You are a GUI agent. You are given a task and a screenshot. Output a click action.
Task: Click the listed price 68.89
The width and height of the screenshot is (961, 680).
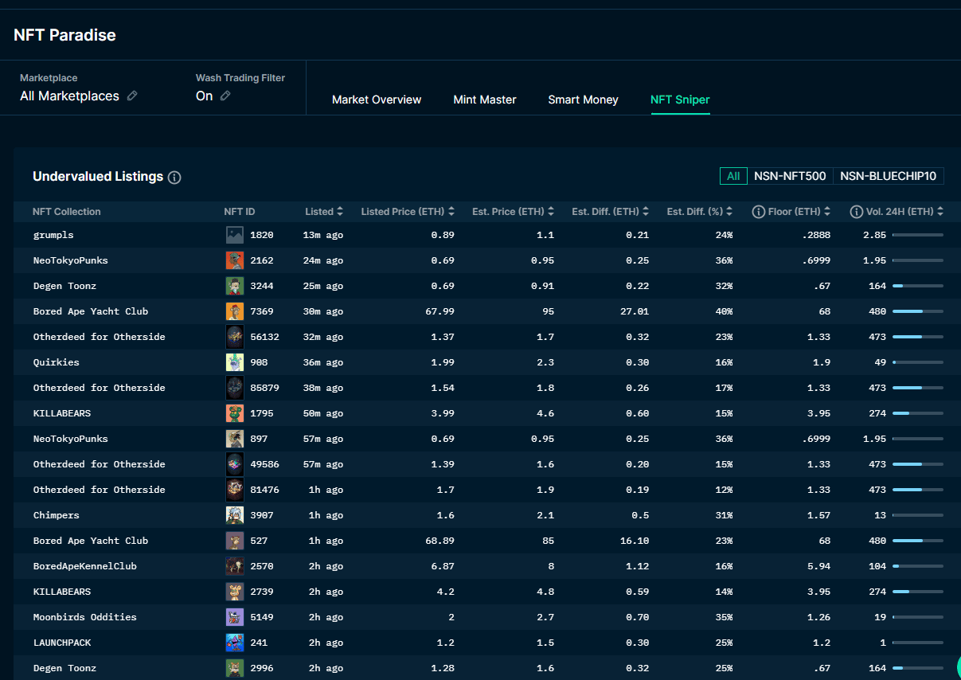(440, 541)
